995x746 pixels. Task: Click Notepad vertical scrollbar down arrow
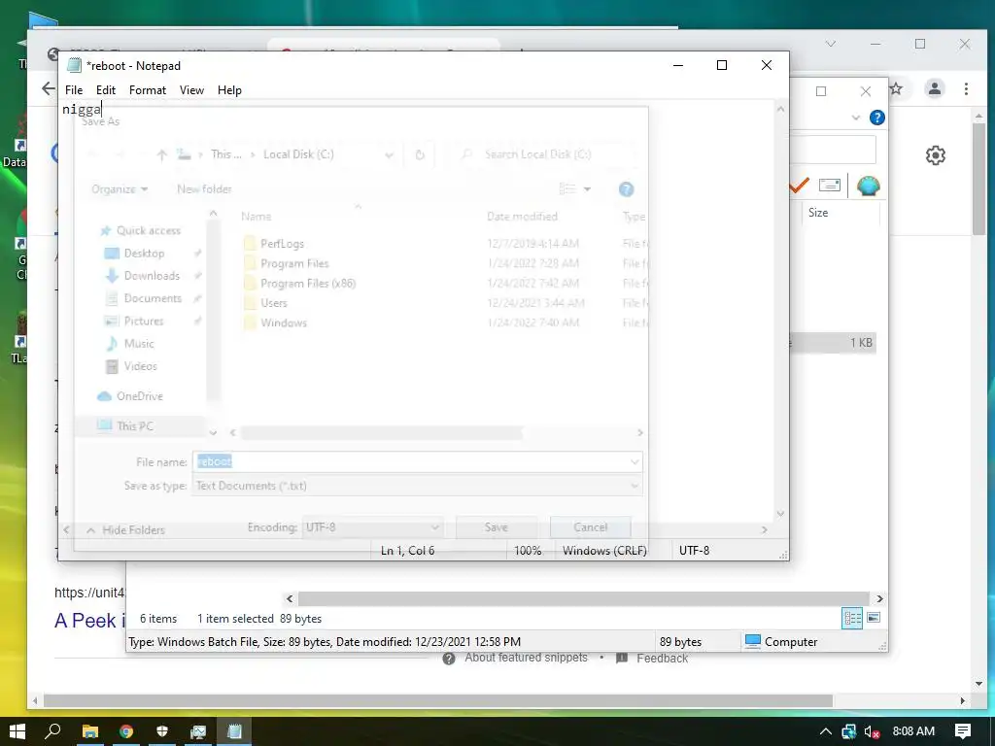click(780, 514)
